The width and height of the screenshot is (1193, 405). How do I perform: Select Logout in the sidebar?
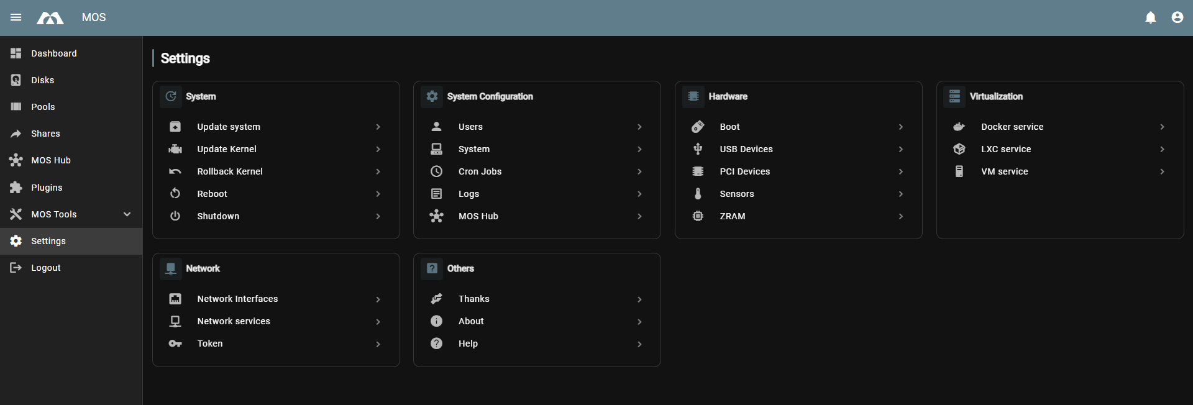[x=45, y=268]
